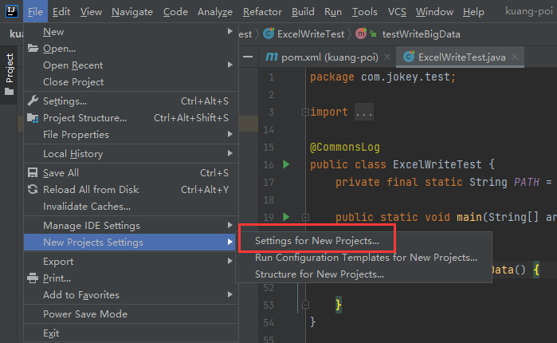Click testWriteBigData in the breadcrumb
Image resolution: width=557 pixels, height=343 pixels.
pos(421,34)
